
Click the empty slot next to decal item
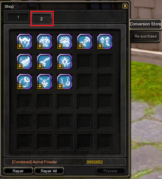point(85,61)
